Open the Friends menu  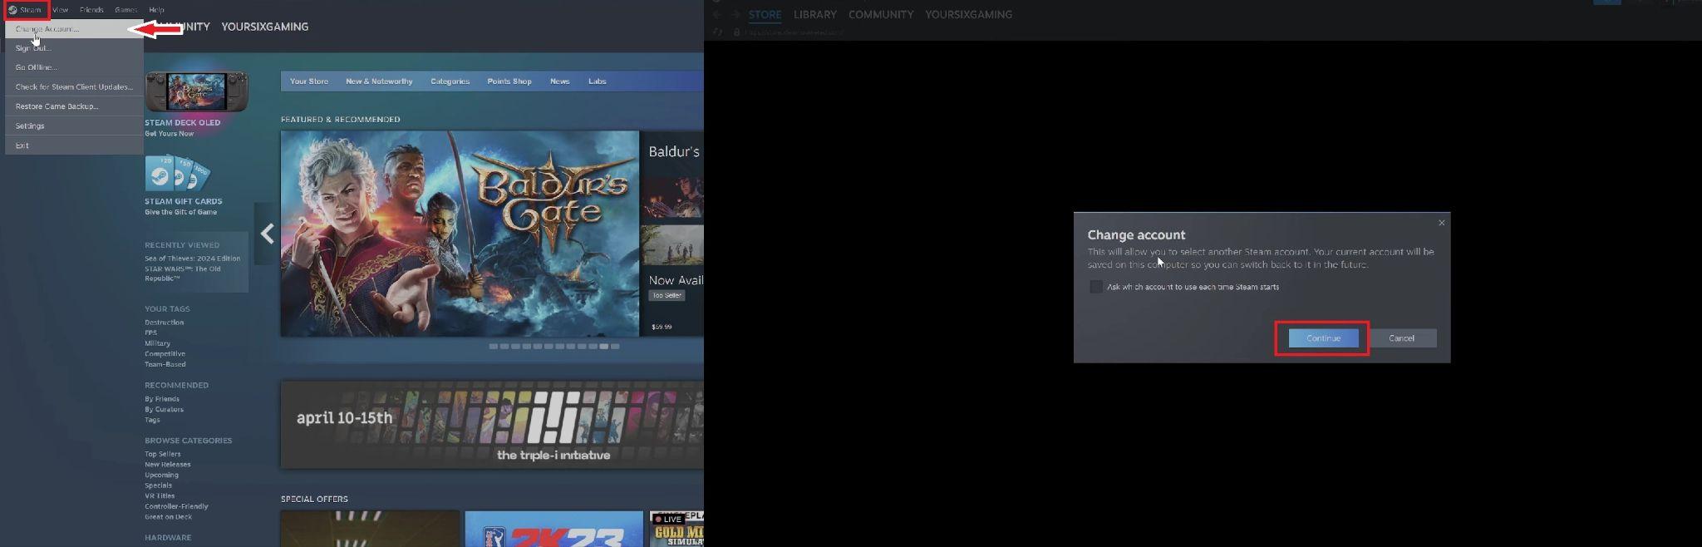pos(91,10)
